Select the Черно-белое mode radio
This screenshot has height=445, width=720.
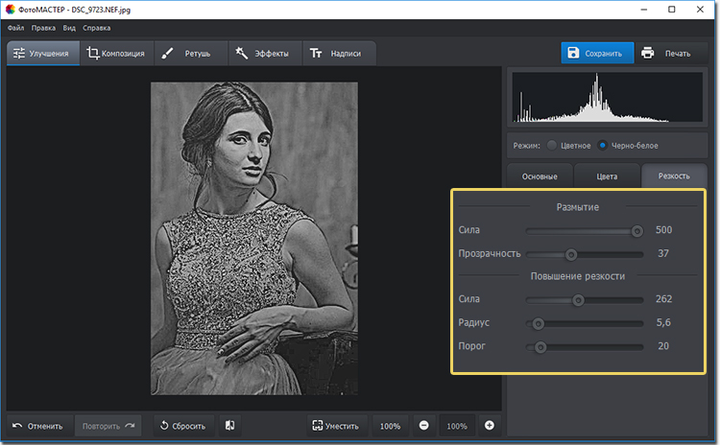pyautogui.click(x=603, y=146)
